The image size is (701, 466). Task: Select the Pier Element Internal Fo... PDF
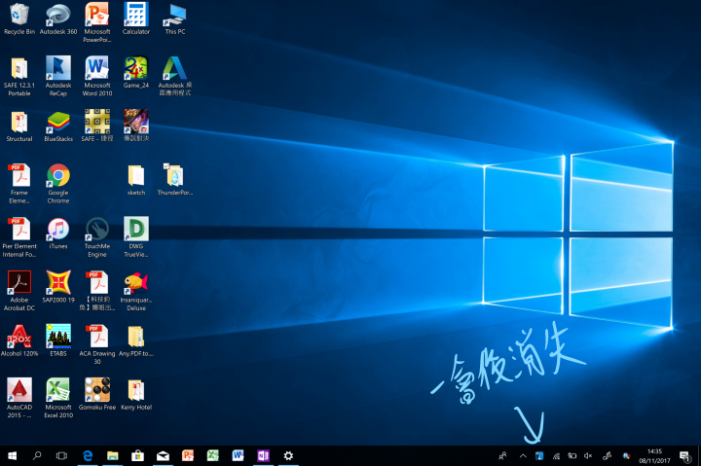pos(18,236)
